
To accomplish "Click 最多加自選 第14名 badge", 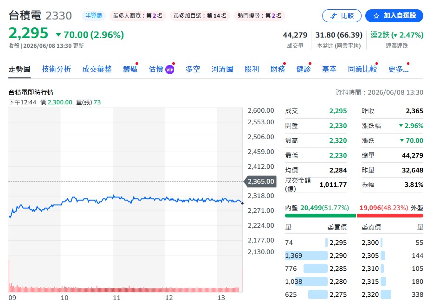I will pos(200,15).
